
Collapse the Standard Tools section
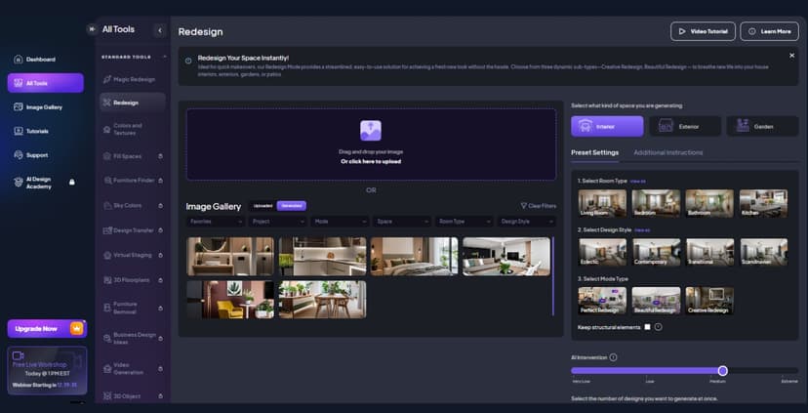pos(165,57)
